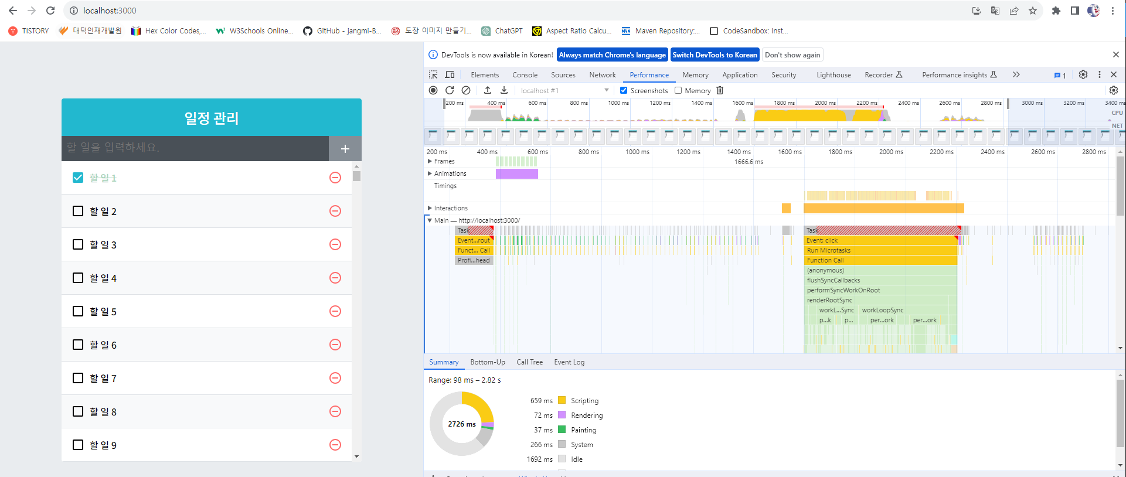Toggle the inspect element picker in DevTools
Viewport: 1126px width, 477px height.
click(433, 74)
